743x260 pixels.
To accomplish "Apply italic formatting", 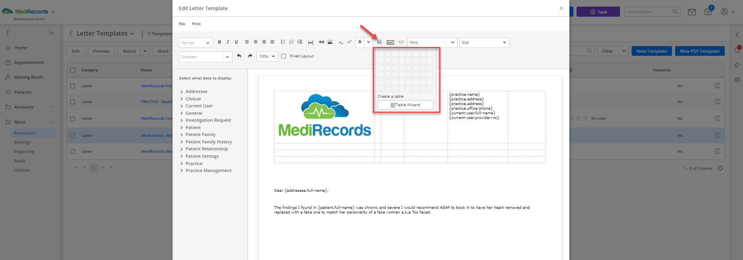I will tap(228, 42).
